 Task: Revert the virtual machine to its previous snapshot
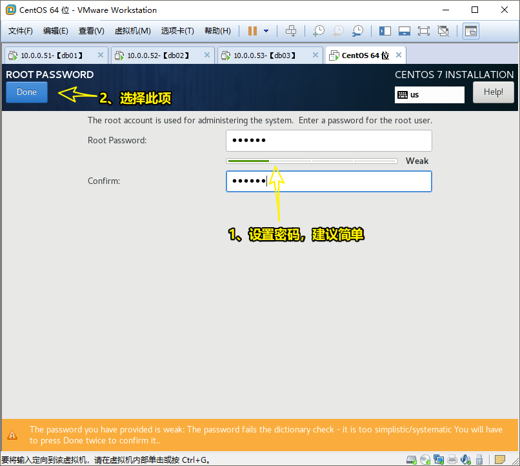338,31
